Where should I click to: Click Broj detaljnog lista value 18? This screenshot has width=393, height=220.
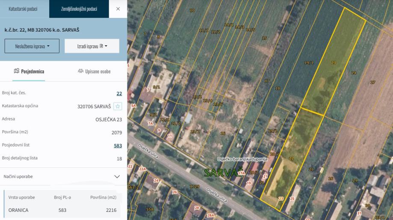pyautogui.click(x=119, y=158)
